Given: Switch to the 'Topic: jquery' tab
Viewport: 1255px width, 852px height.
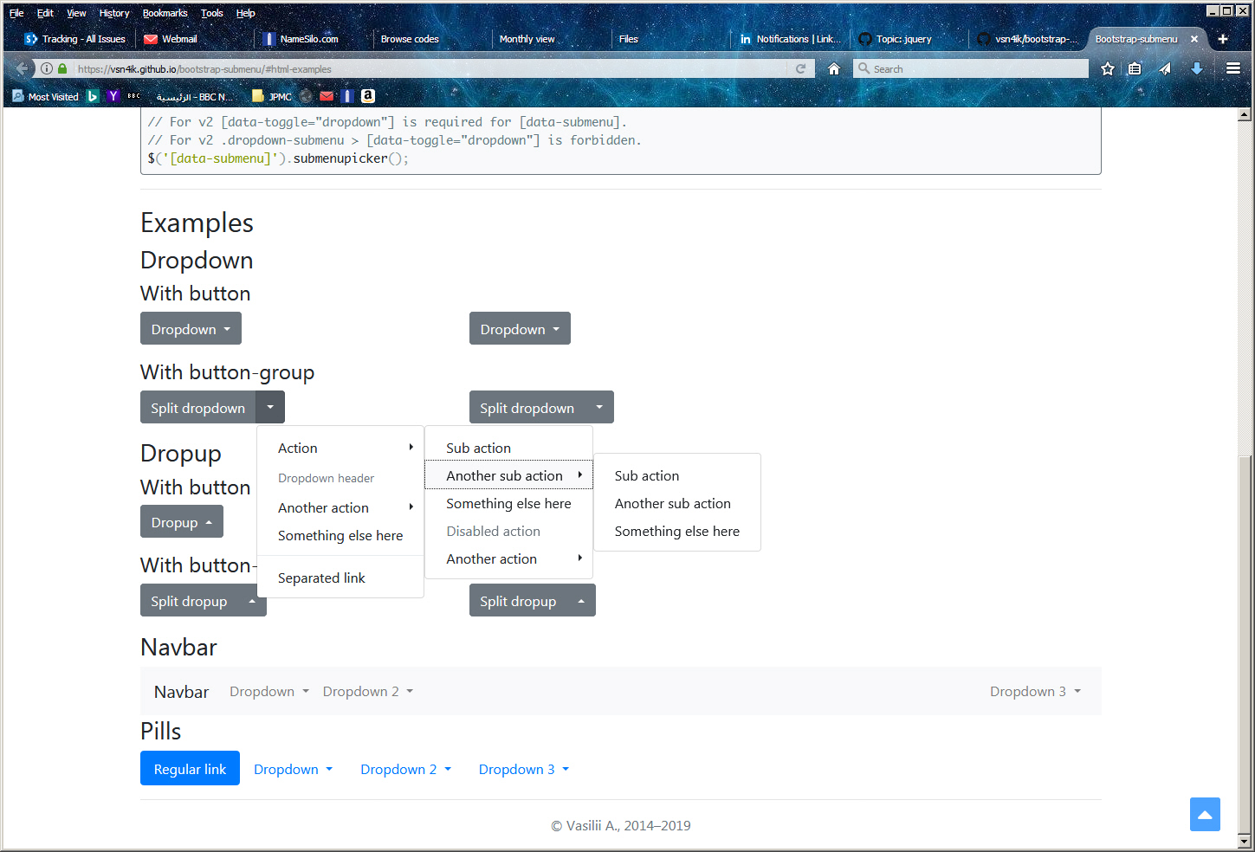Looking at the screenshot, I should point(902,39).
